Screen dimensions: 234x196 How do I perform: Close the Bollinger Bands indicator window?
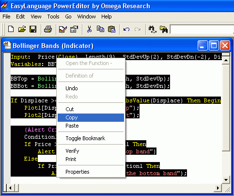pyautogui.click(x=225, y=45)
